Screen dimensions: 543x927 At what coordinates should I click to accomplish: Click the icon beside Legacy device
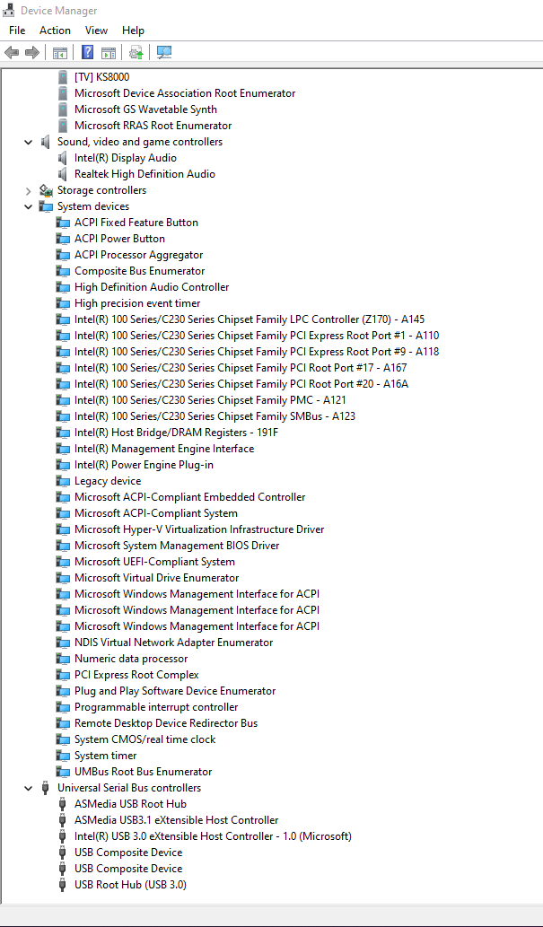pos(63,481)
